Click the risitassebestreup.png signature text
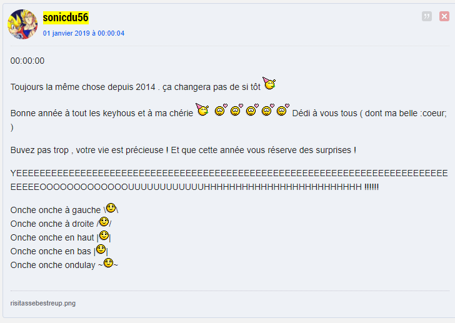Image resolution: width=455 pixels, height=323 pixels. click(x=43, y=303)
